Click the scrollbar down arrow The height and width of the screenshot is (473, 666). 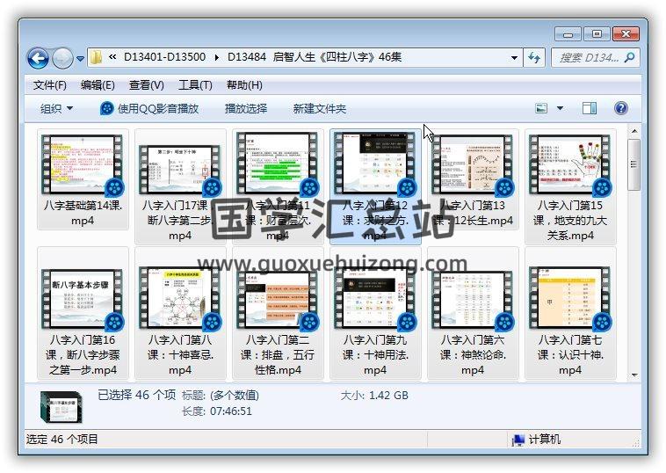click(x=634, y=375)
